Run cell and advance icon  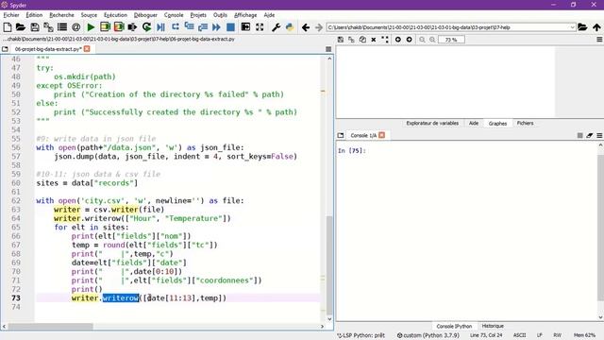[x=119, y=27]
